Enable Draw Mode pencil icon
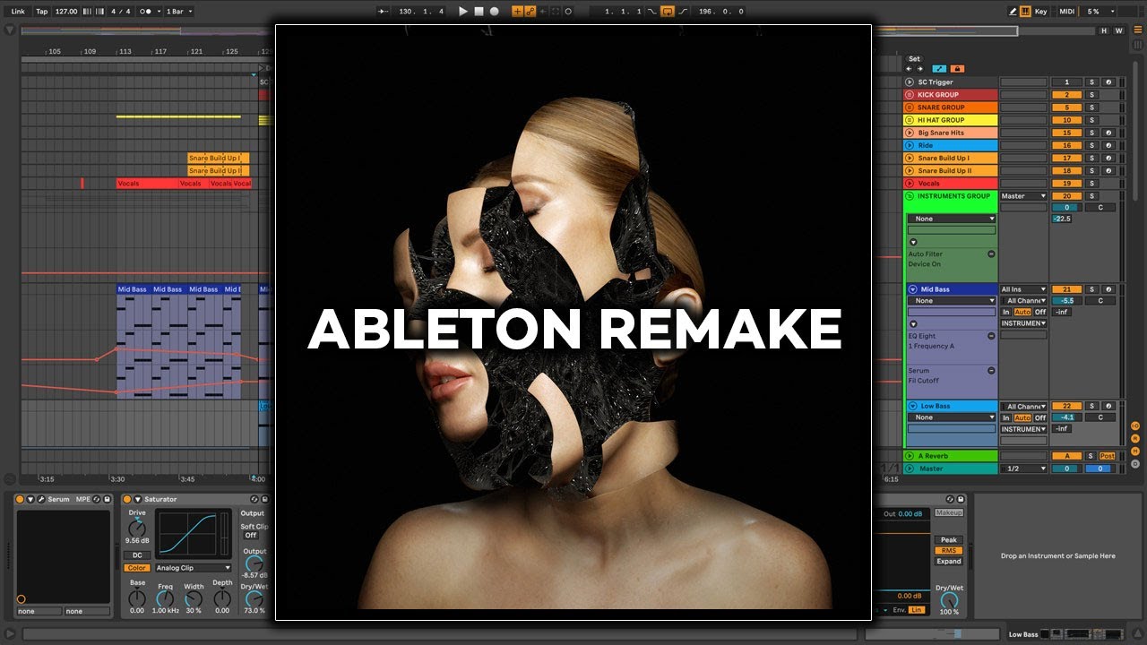This screenshot has width=1147, height=645. tap(1013, 12)
